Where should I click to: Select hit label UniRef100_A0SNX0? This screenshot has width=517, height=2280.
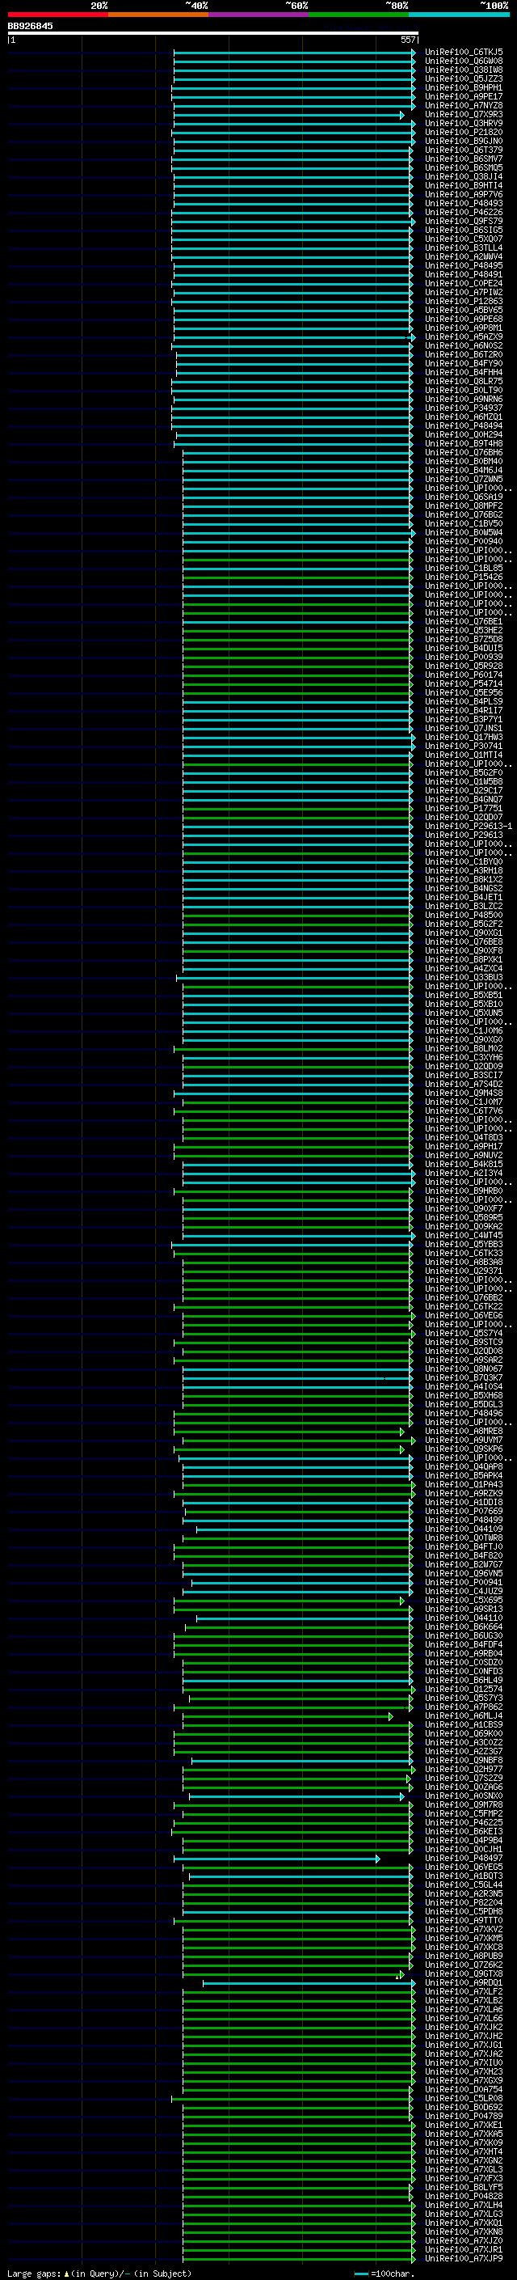tap(463, 1795)
